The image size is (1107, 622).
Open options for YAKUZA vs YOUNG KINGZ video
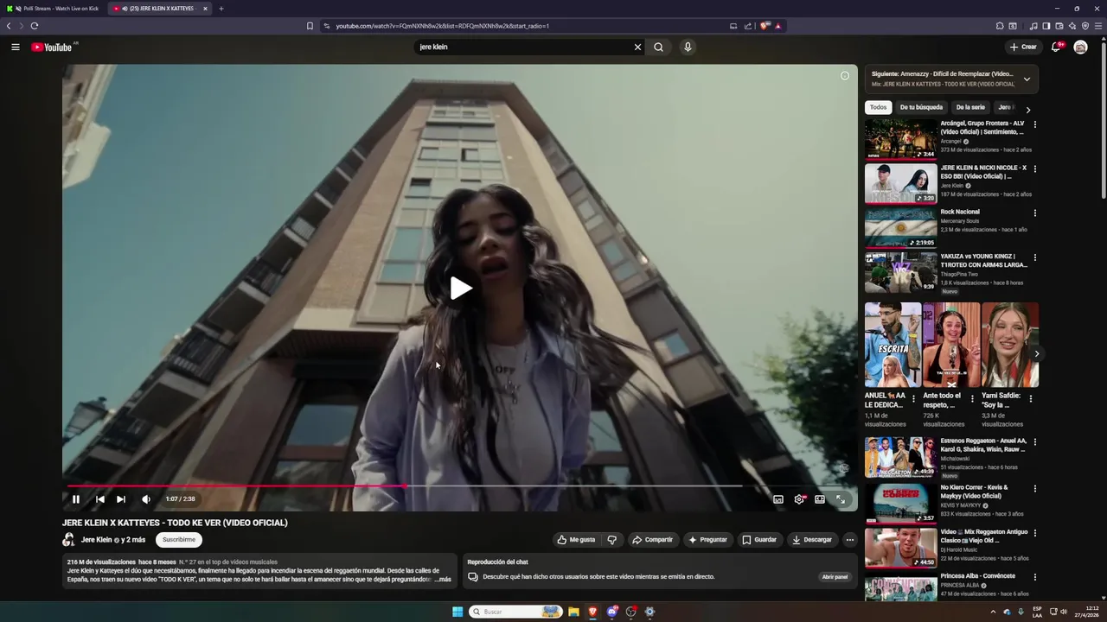coord(1035,257)
